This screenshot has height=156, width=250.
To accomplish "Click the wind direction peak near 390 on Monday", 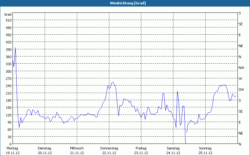I will click(15, 48).
